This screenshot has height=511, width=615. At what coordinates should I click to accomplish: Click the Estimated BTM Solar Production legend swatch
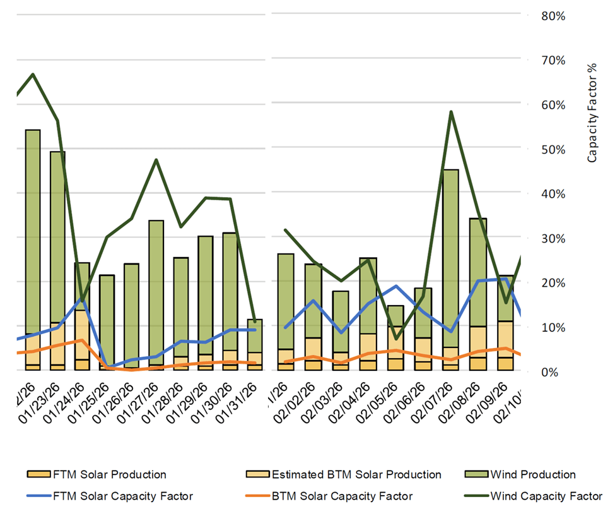pyautogui.click(x=255, y=475)
